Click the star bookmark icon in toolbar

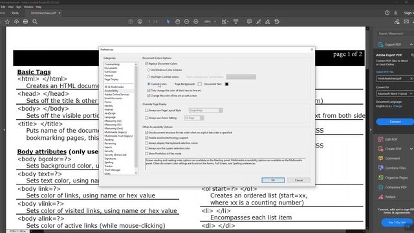(7, 21)
